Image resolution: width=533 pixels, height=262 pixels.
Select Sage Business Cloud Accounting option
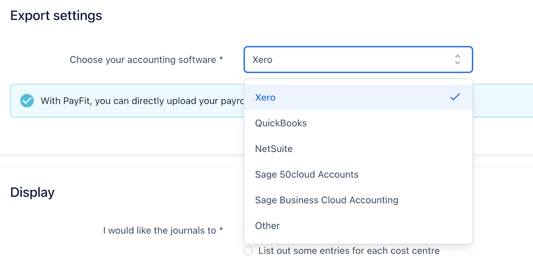click(x=358, y=200)
